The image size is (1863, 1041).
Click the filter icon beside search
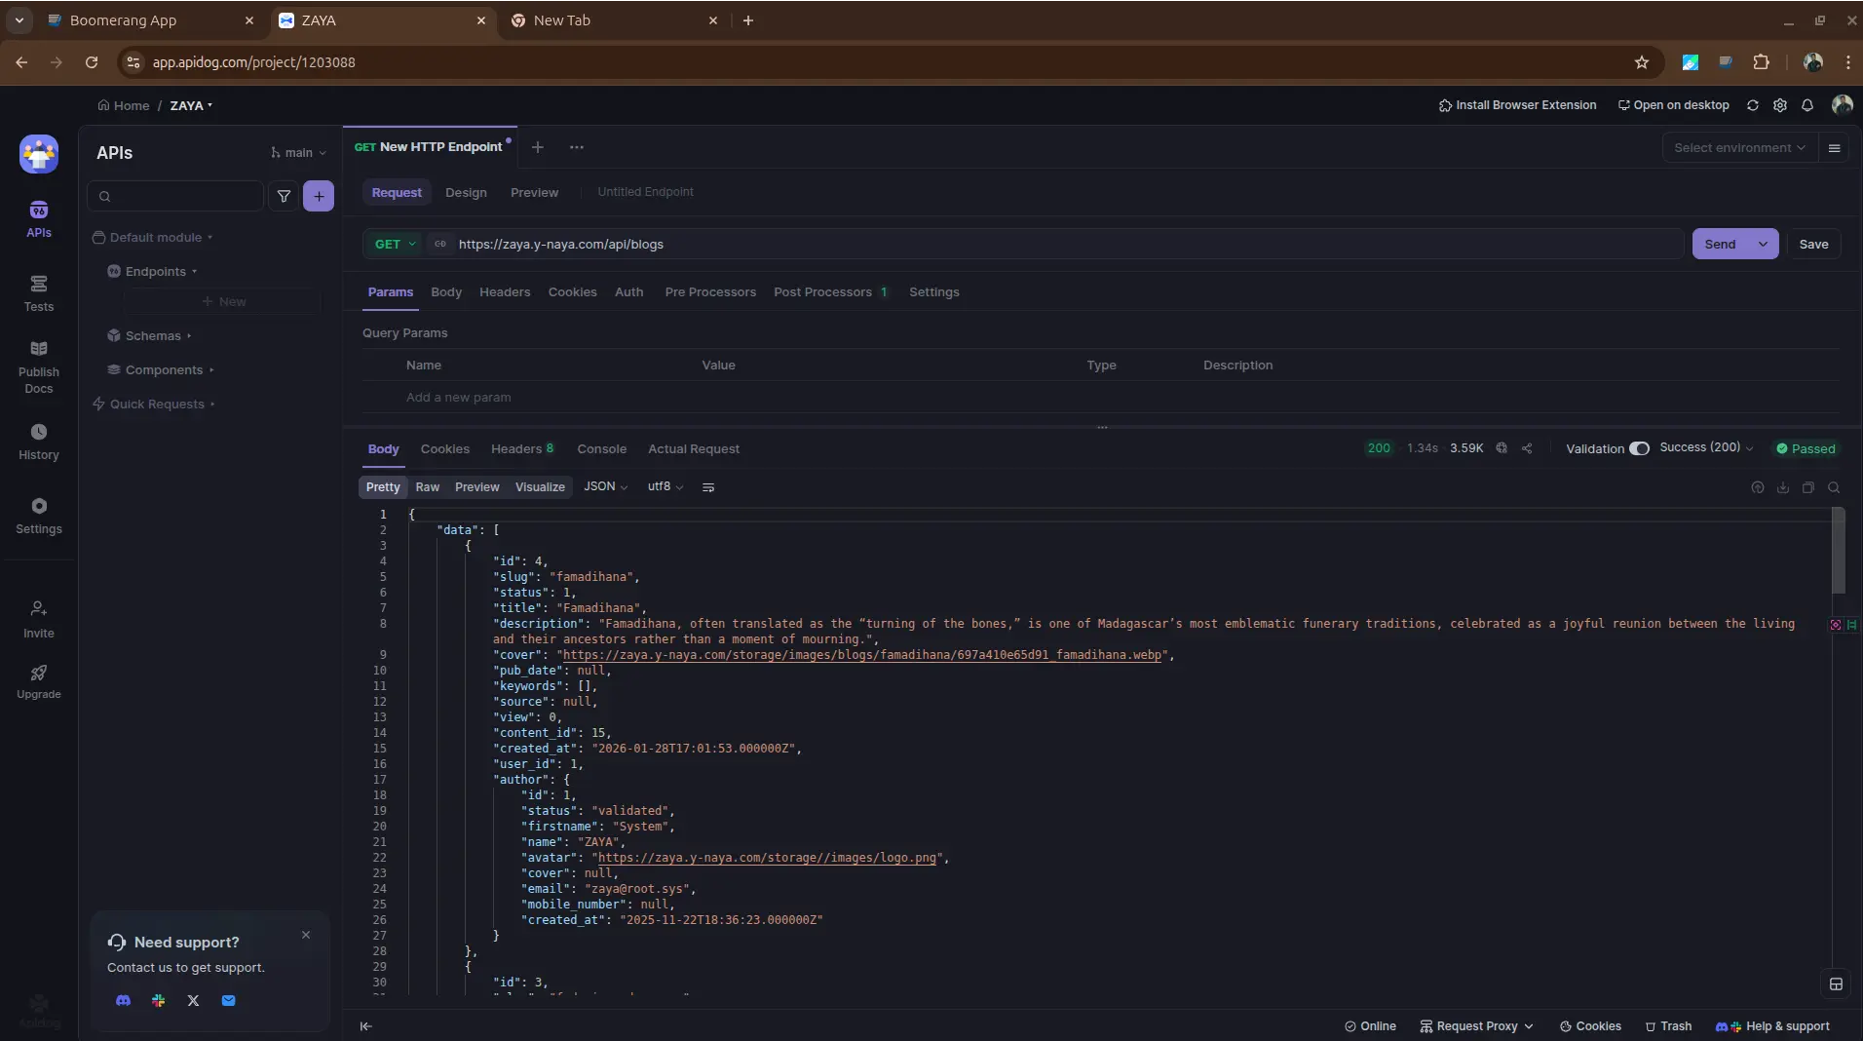coord(284,196)
